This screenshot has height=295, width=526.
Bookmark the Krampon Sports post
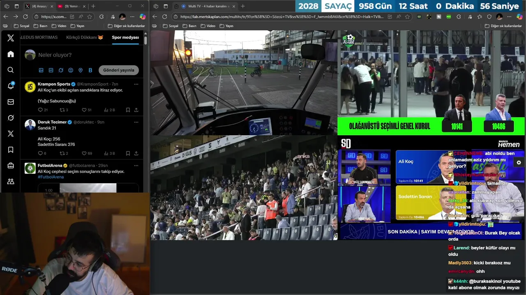(128, 110)
